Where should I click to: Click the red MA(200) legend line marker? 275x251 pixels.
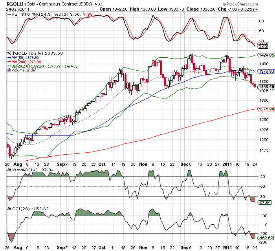click(9, 62)
